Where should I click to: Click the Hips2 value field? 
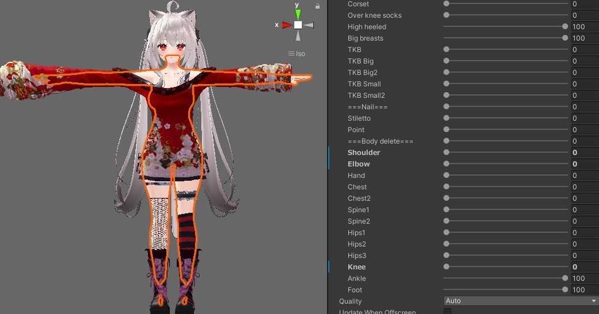click(x=585, y=244)
